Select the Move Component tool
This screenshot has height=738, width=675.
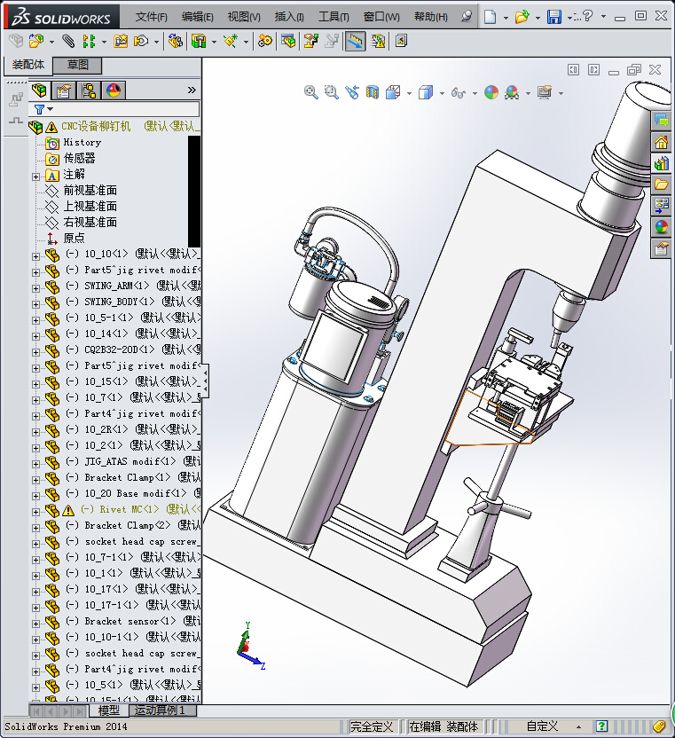point(141,42)
